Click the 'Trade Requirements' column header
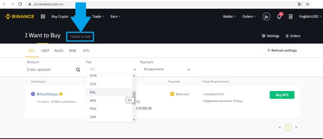Viewport: 323px width, 139px height. coord(216,82)
